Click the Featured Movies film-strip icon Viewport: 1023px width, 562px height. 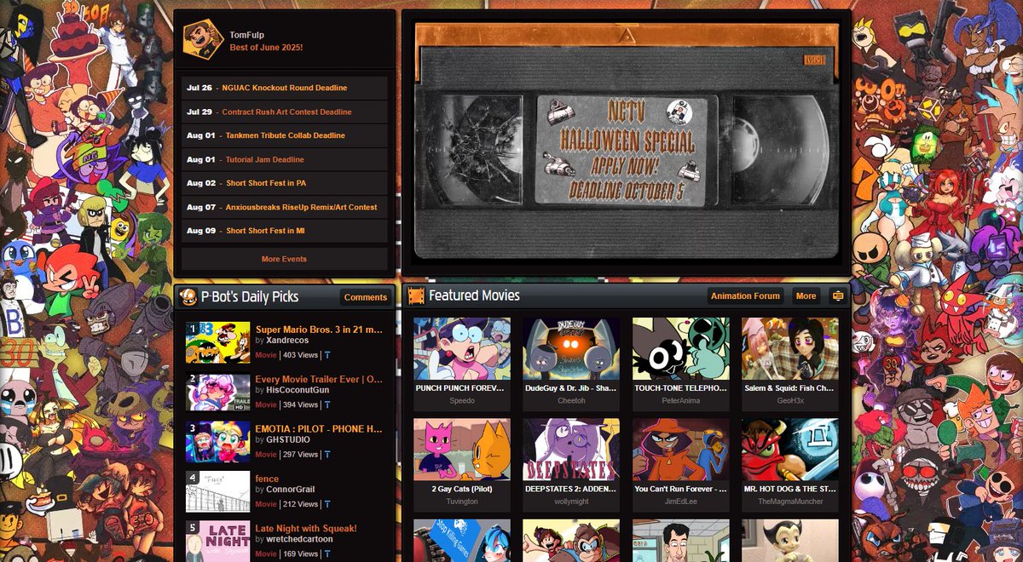tap(416, 296)
